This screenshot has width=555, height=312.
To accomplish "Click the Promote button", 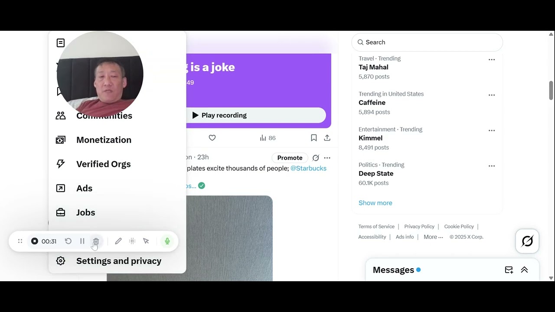I will 290,158.
